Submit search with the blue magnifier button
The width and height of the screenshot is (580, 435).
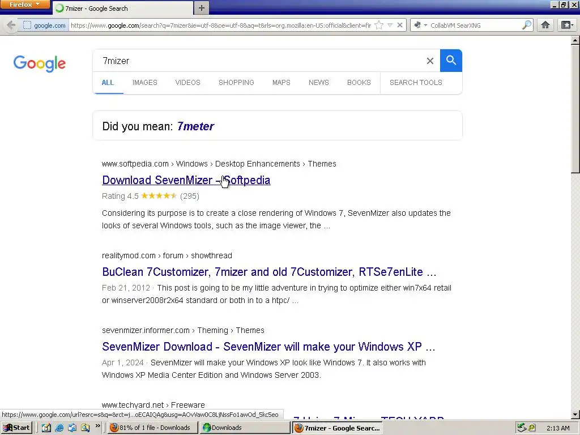[x=451, y=60]
